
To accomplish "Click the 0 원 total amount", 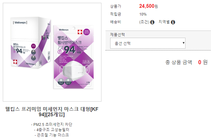I will [x=203, y=62].
